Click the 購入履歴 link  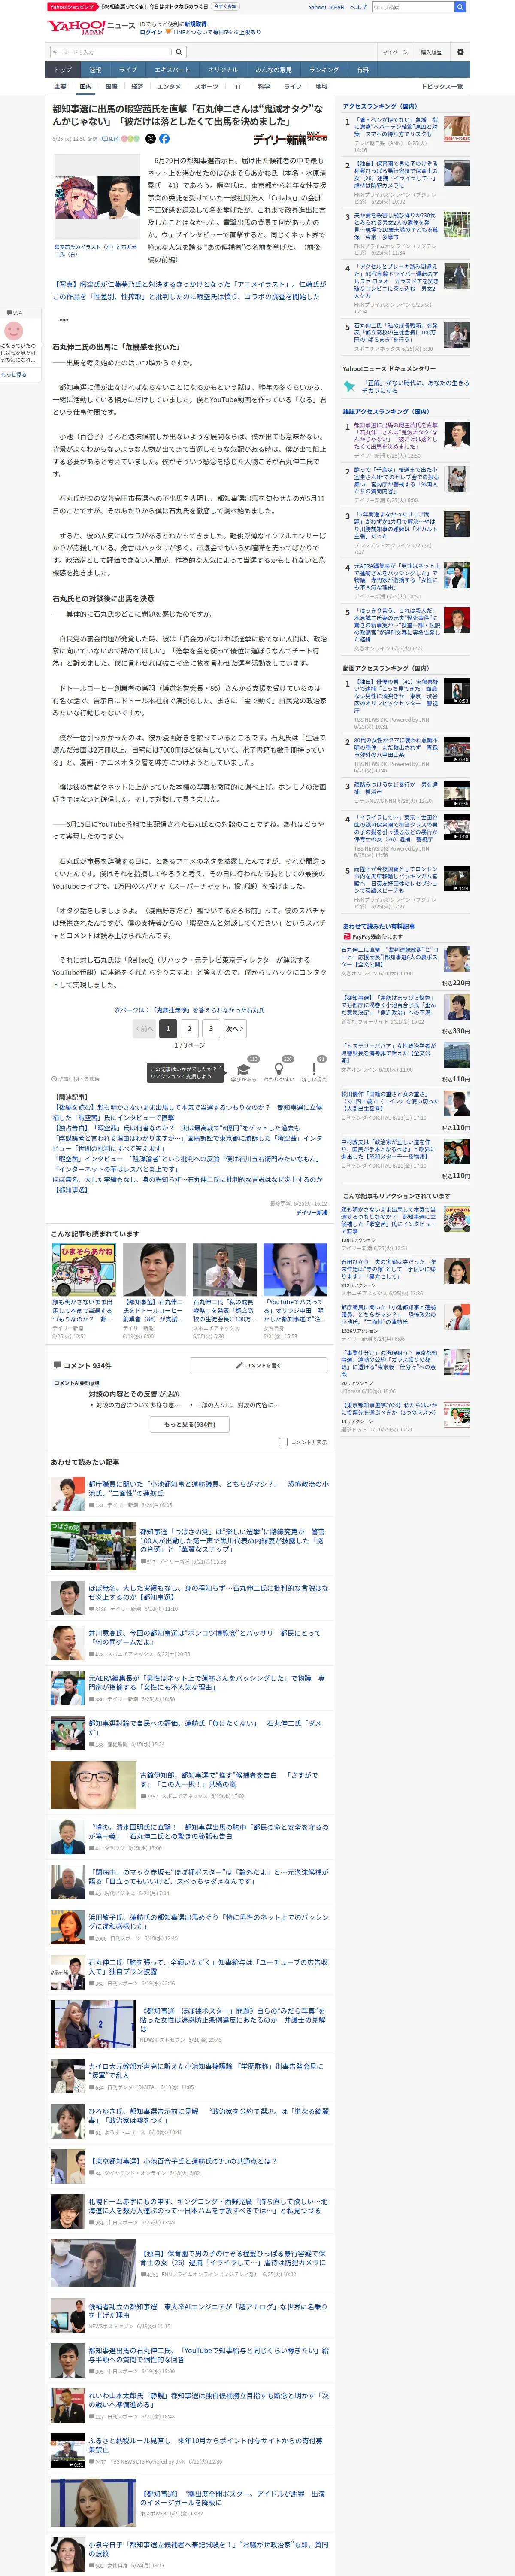pos(431,52)
